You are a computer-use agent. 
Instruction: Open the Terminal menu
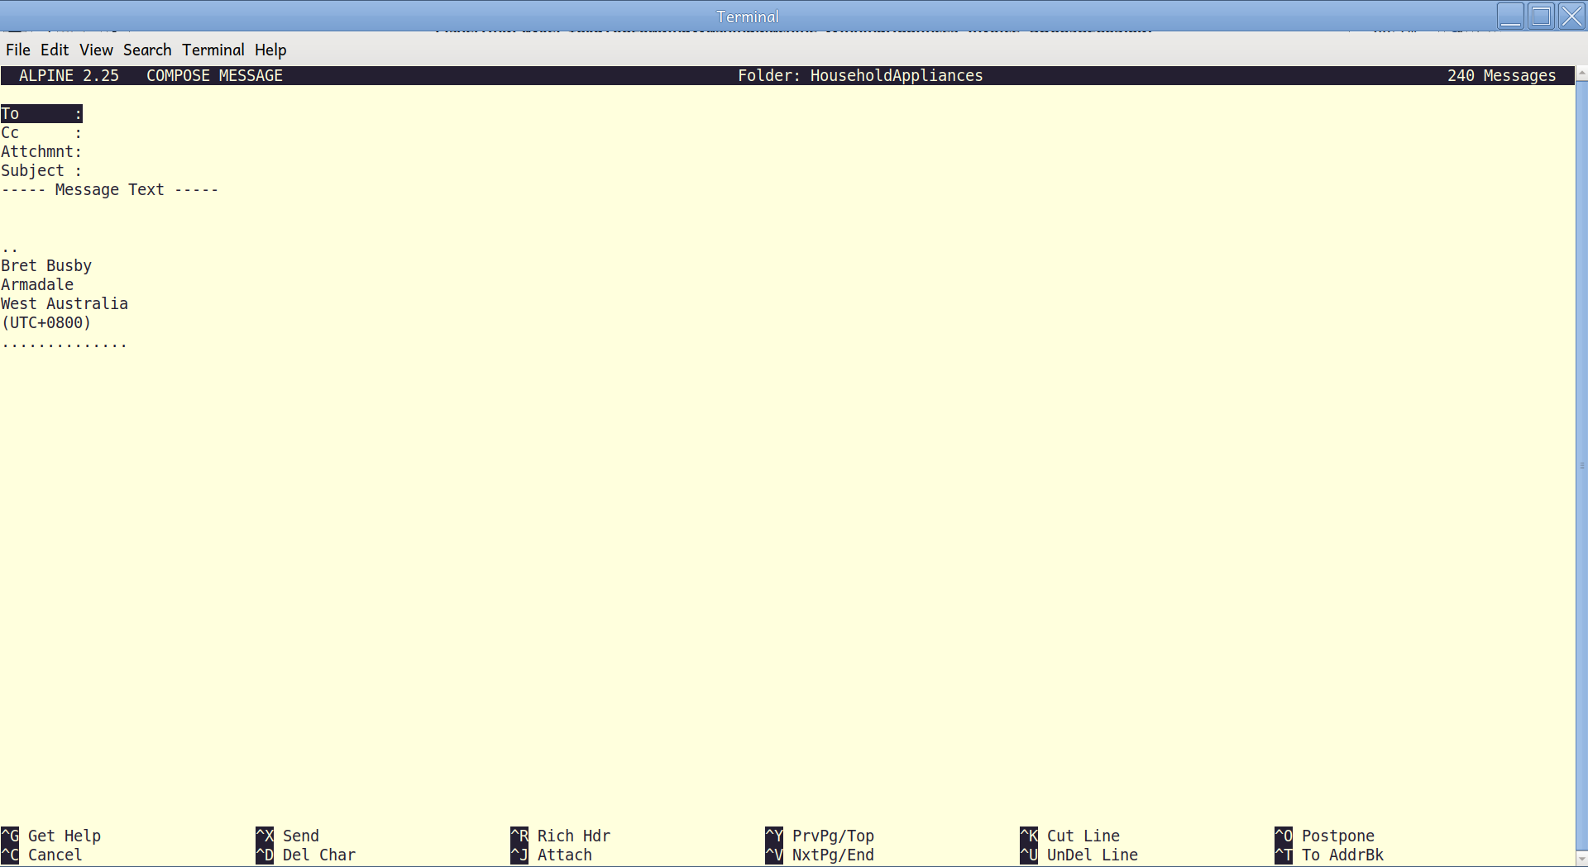[x=213, y=50]
